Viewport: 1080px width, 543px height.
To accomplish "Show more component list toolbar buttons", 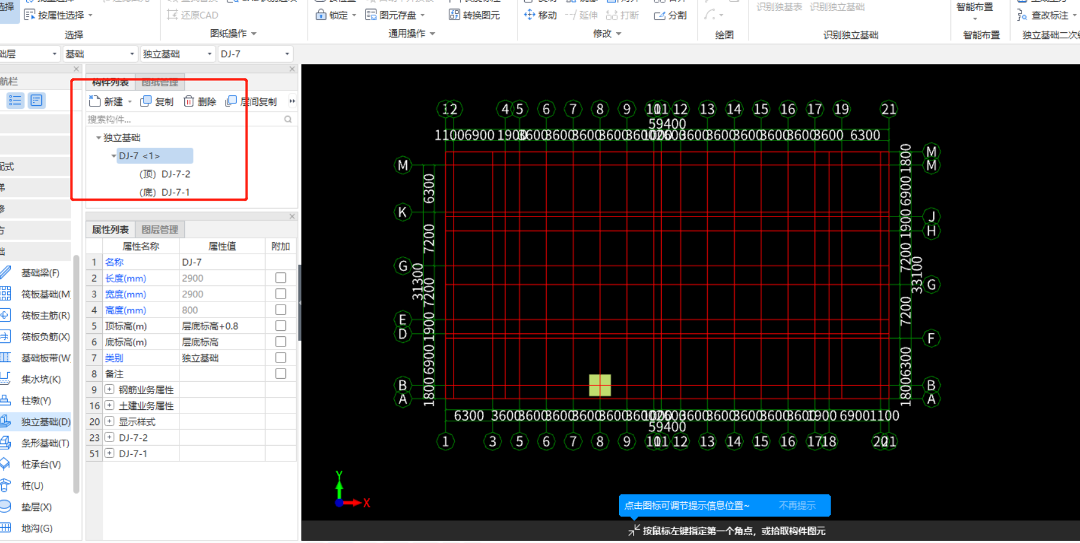I will pos(292,102).
